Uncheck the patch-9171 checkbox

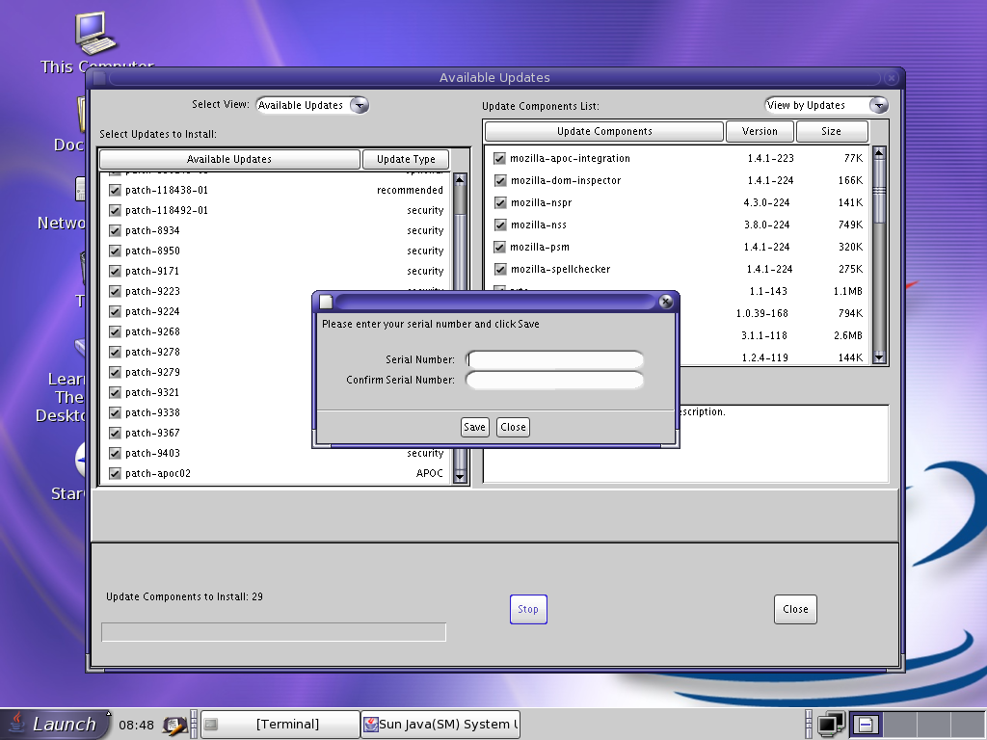[x=115, y=271]
